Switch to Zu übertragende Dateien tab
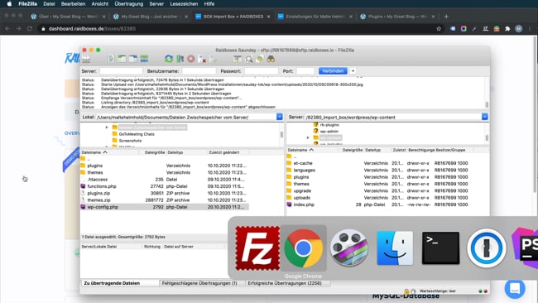 pos(120,283)
